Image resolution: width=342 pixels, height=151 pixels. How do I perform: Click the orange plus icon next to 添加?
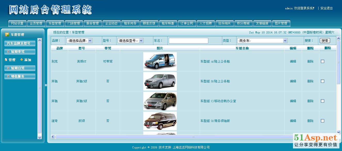[21, 60]
